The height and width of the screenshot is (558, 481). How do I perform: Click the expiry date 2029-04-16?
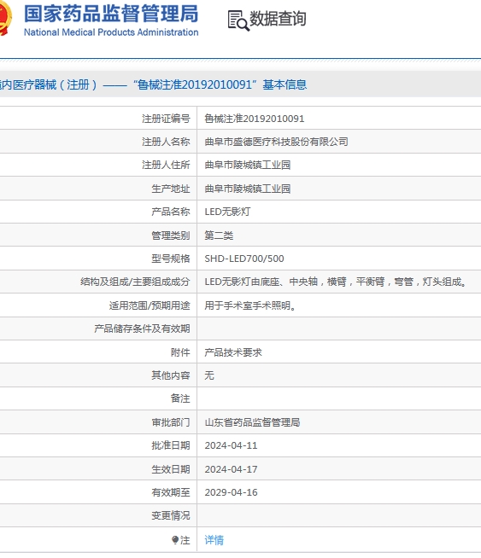(231, 492)
